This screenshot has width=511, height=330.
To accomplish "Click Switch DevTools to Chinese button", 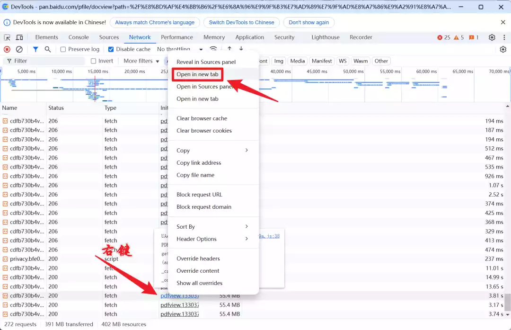I will [x=241, y=23].
